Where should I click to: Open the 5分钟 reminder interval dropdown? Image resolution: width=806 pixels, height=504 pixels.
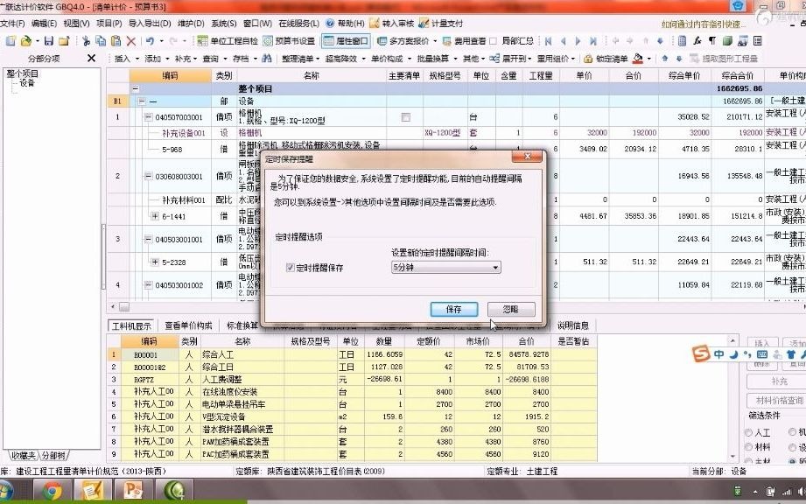point(496,267)
